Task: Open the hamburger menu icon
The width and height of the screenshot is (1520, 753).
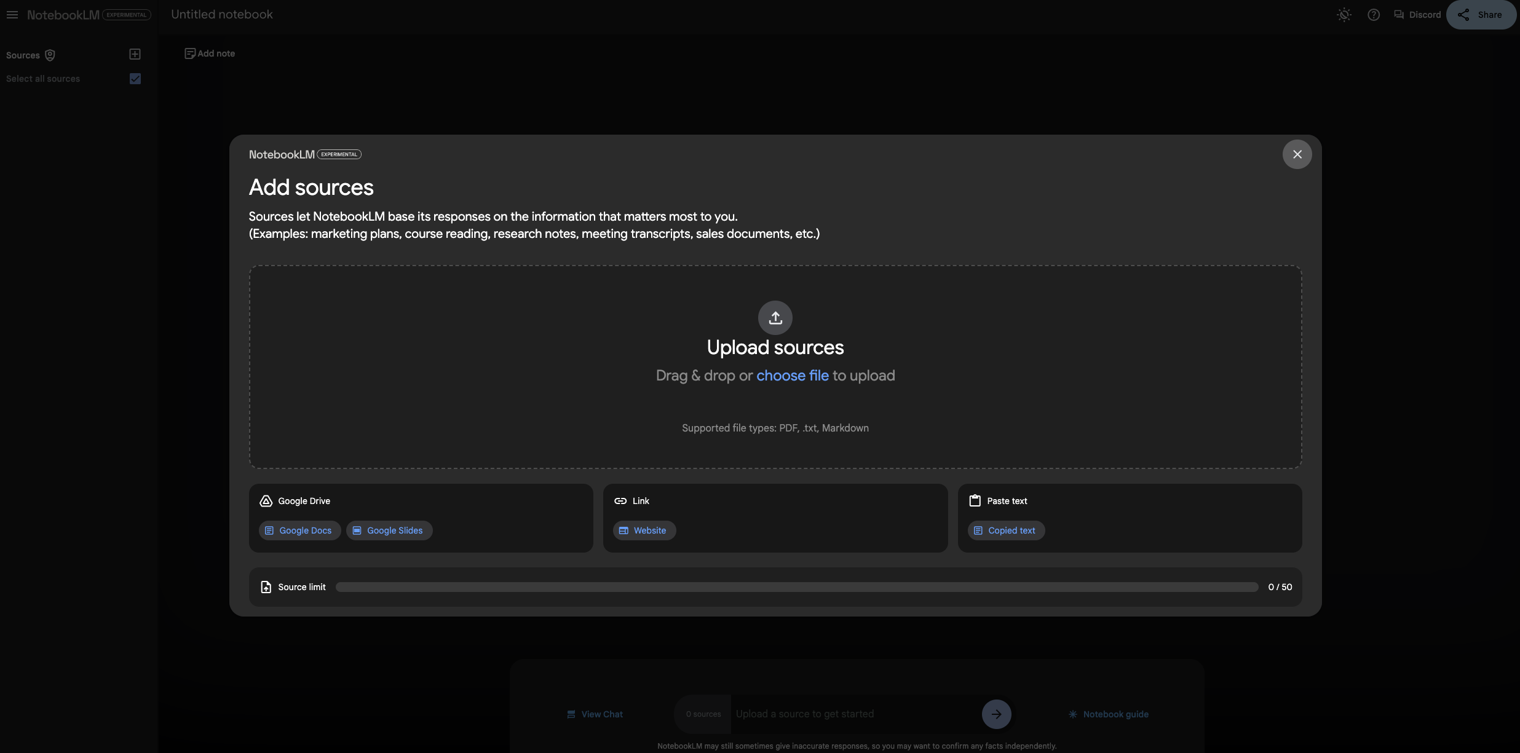Action: click(12, 15)
